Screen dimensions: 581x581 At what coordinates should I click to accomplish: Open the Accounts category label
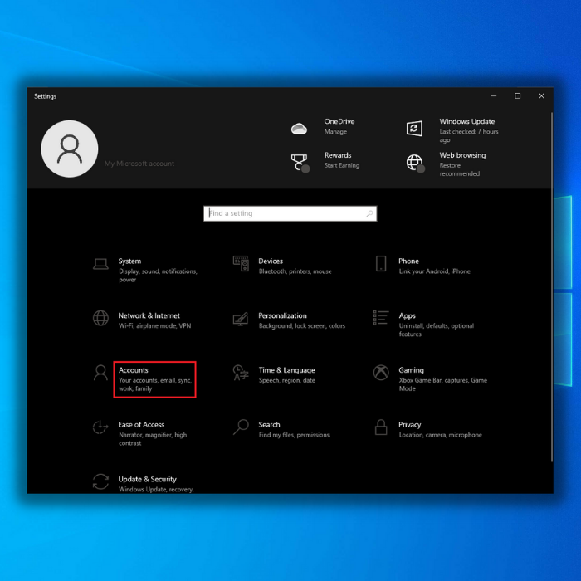[x=134, y=370]
